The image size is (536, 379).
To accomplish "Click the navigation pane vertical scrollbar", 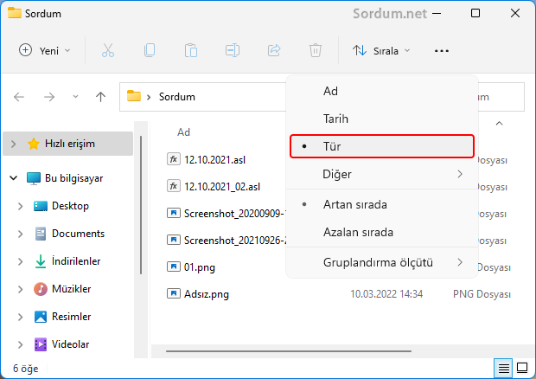I will click(x=141, y=205).
